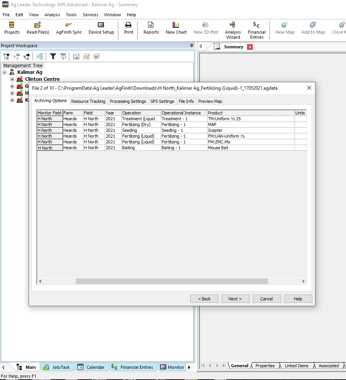
Task: Click the first tree navigation arrow icon
Action: (7, 56)
